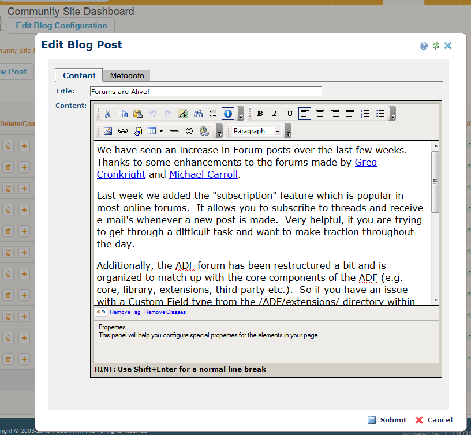Switch to the Content tab
This screenshot has width=471, height=435.
(79, 76)
